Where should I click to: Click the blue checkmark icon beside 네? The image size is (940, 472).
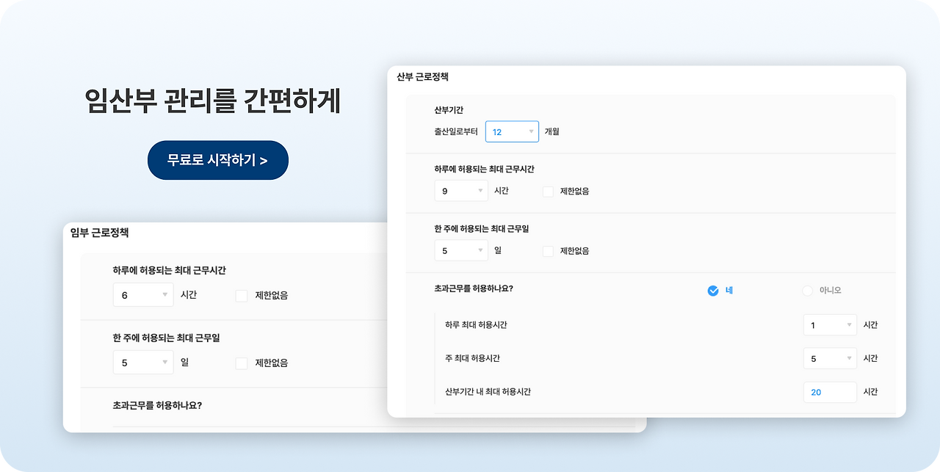pyautogui.click(x=712, y=290)
